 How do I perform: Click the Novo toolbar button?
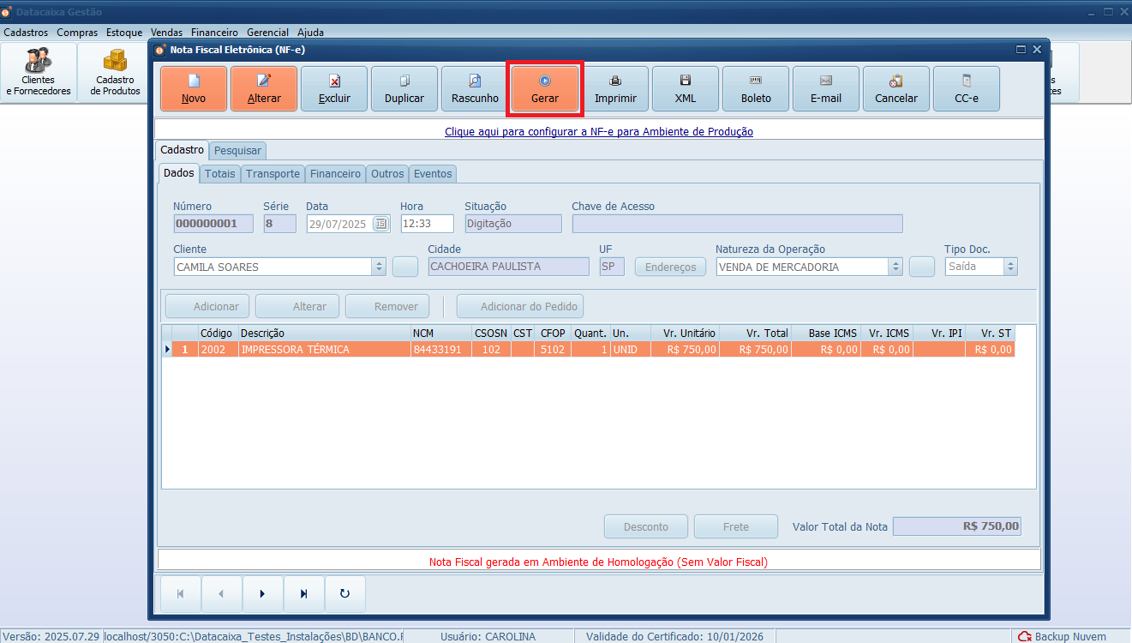pyautogui.click(x=194, y=89)
